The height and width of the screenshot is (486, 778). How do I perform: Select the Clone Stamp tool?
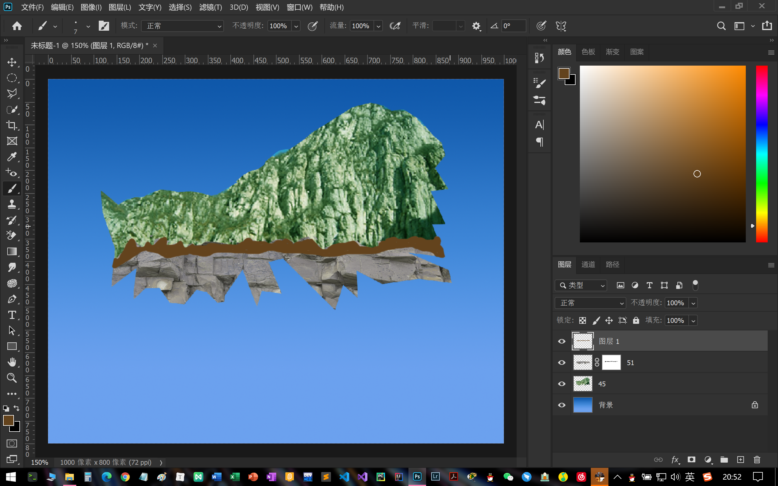click(x=12, y=204)
